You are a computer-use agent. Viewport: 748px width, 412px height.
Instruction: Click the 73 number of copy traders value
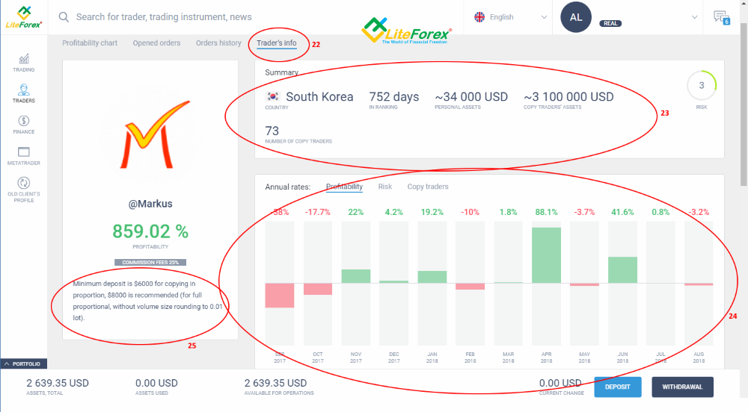pos(272,131)
